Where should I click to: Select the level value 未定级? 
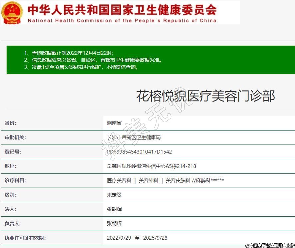click(x=114, y=195)
